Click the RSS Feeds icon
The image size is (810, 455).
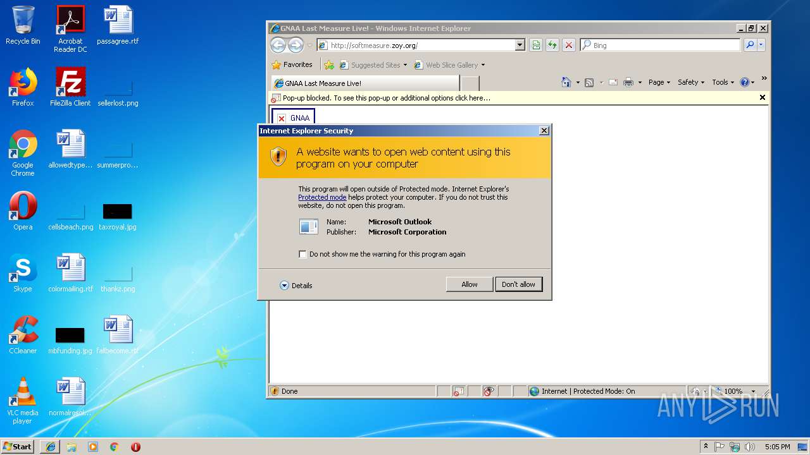click(x=589, y=82)
